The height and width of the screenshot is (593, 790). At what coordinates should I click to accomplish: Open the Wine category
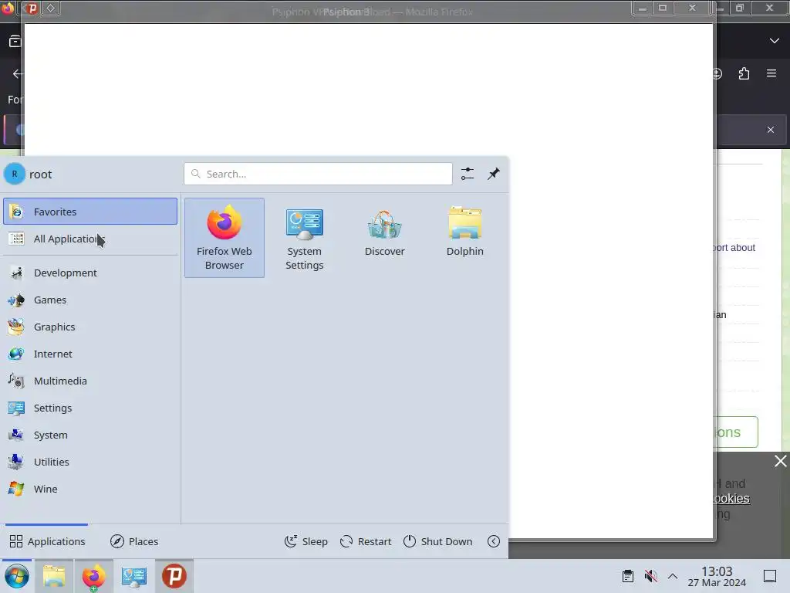(x=90, y=489)
